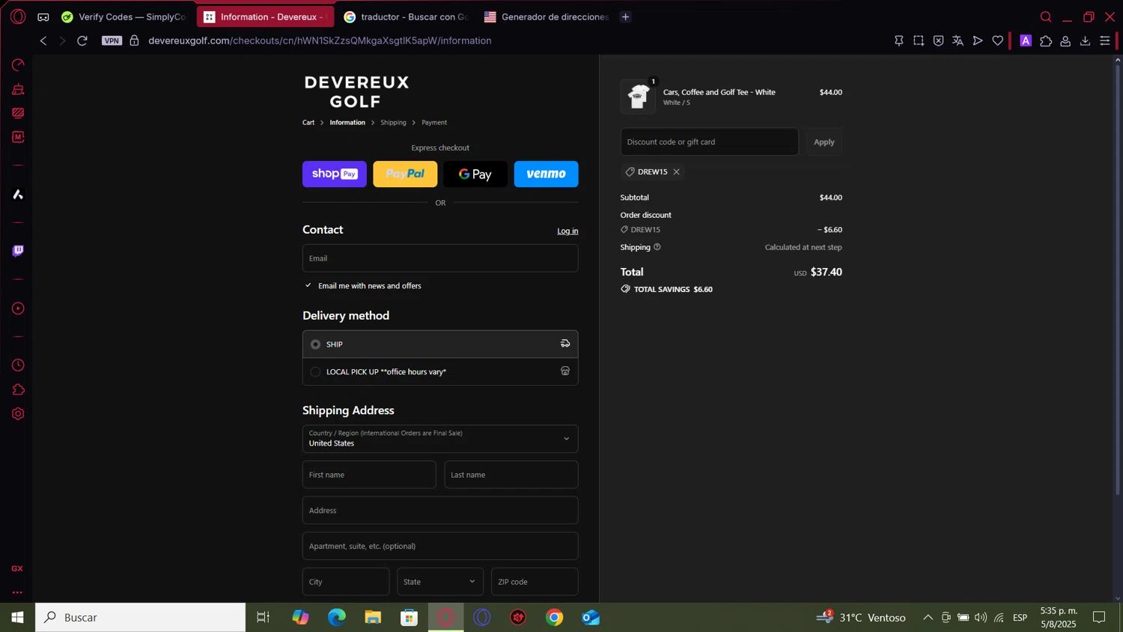Image resolution: width=1123 pixels, height=632 pixels.
Task: Focus the City field
Action: pyautogui.click(x=346, y=582)
